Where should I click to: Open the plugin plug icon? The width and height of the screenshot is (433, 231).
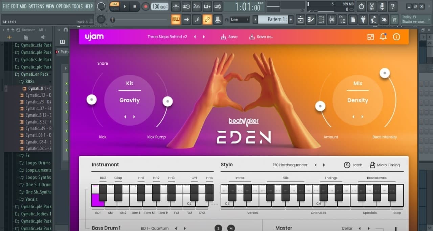(x=363, y=19)
